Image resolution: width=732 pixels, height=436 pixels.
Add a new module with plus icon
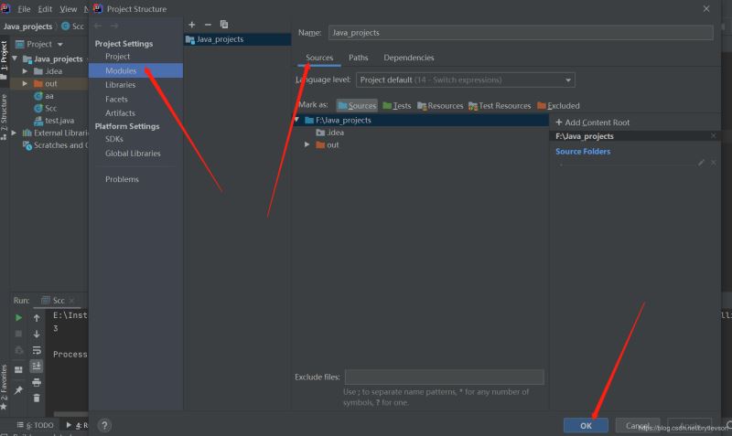(192, 25)
